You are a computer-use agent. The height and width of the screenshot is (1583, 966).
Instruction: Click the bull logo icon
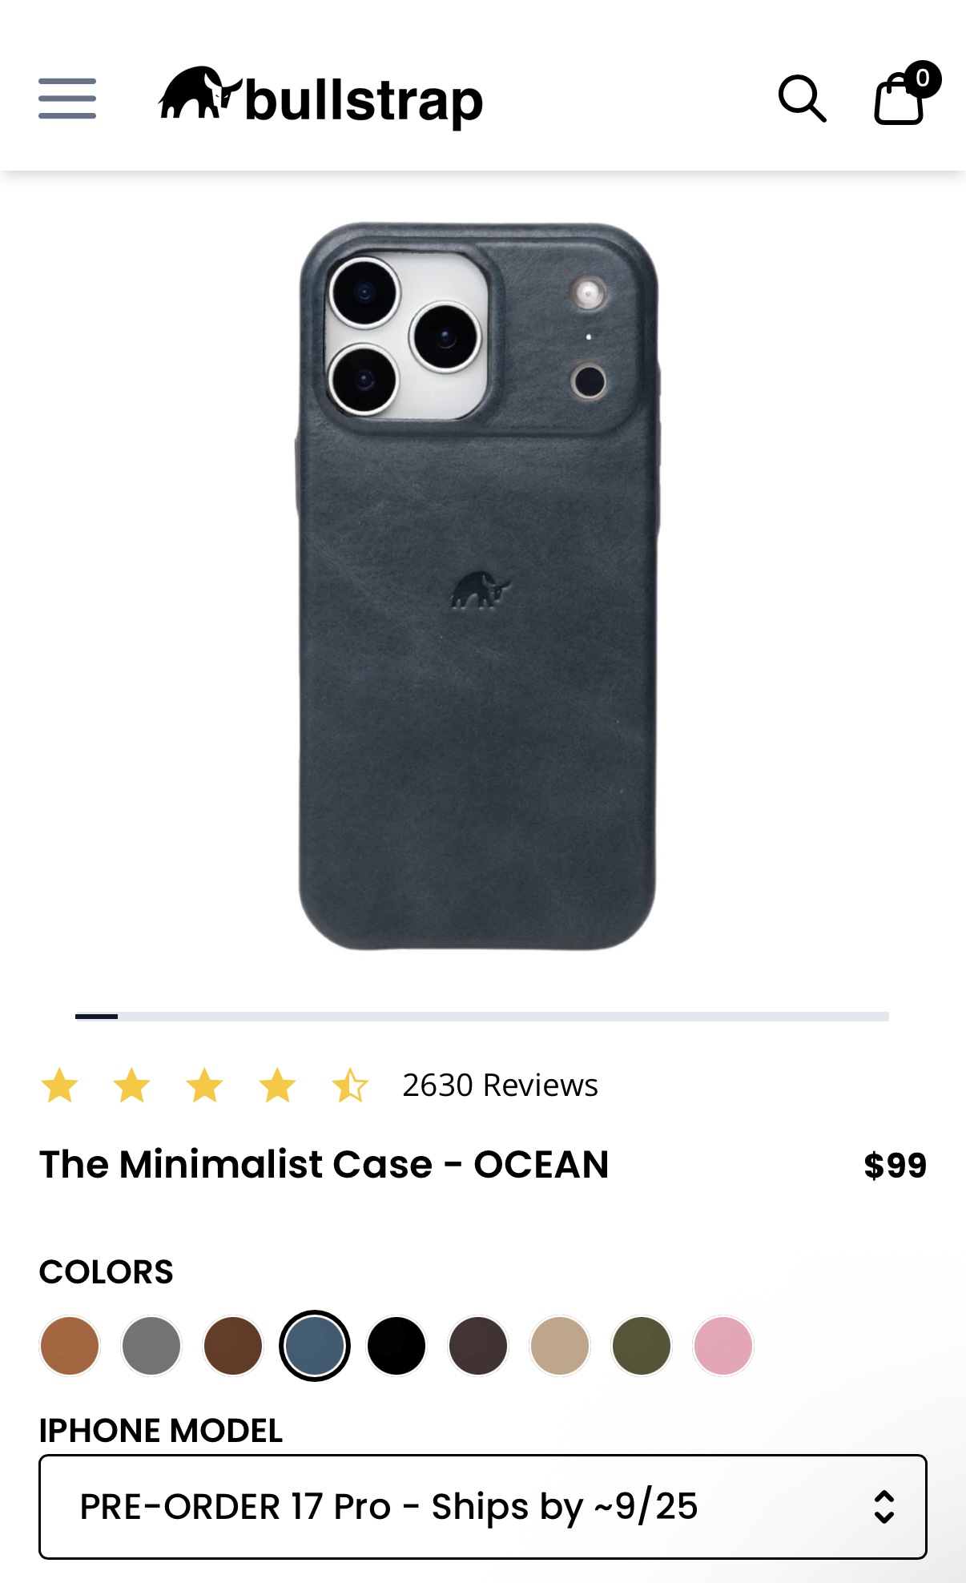[x=200, y=93]
